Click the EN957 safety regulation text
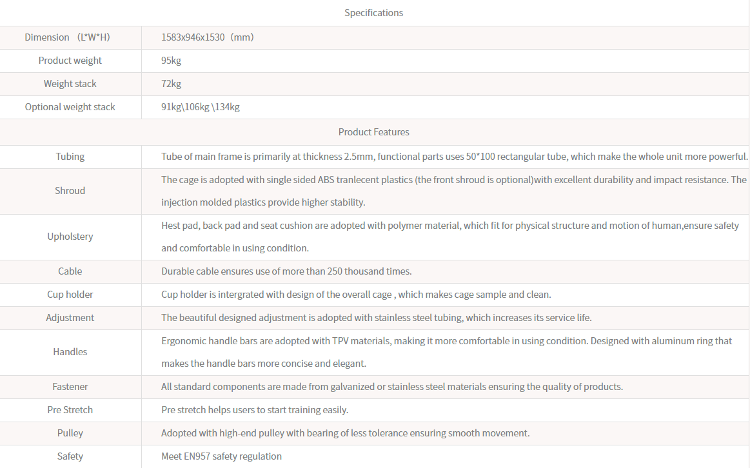The image size is (750, 468). coord(221,456)
